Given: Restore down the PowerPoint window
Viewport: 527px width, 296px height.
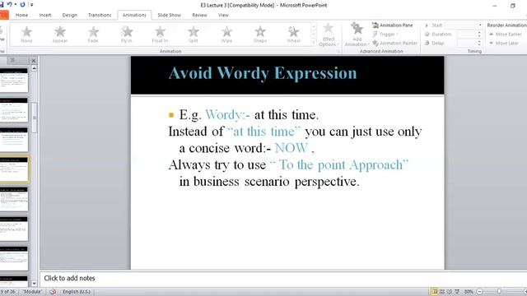Looking at the screenshot, I should click(x=512, y=6).
